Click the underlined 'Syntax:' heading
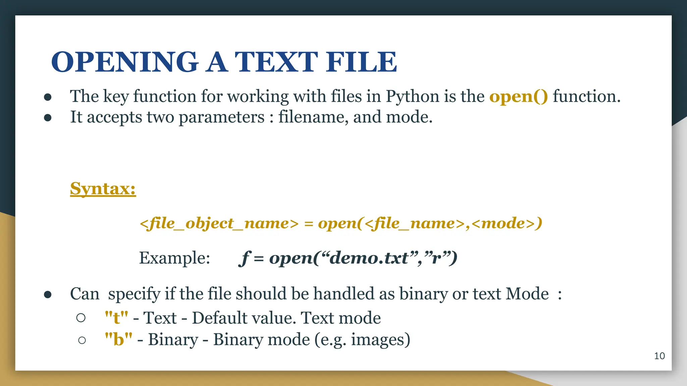The width and height of the screenshot is (687, 386). 103,189
